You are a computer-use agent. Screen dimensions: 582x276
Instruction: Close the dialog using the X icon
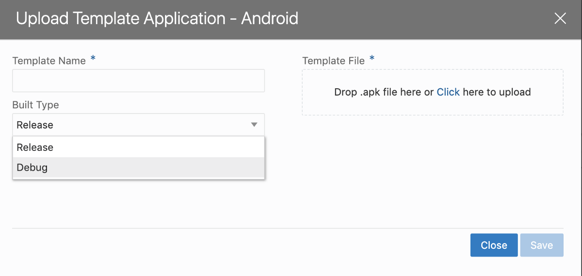coord(560,19)
